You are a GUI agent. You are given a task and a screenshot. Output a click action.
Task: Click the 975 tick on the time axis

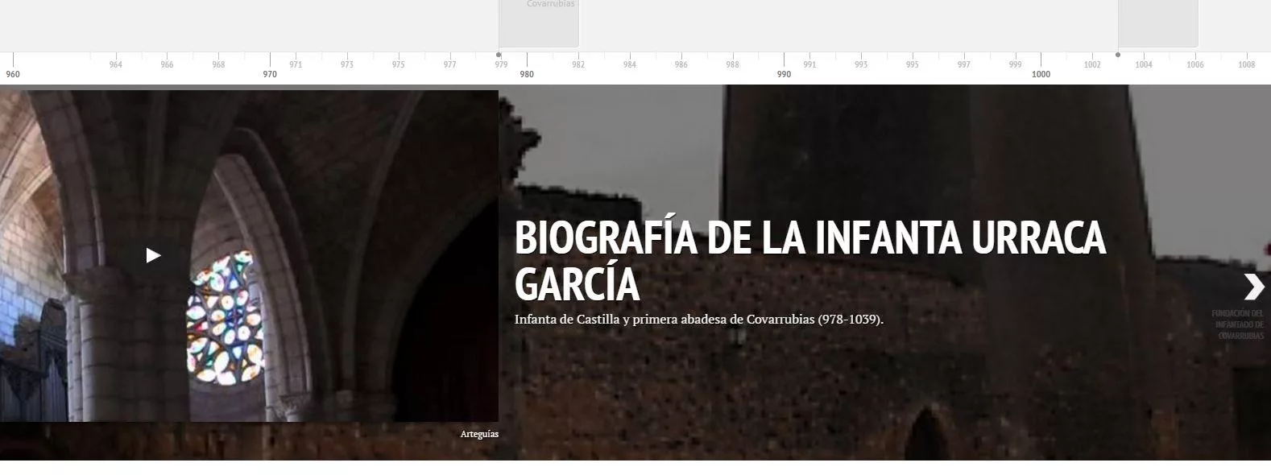pos(398,65)
